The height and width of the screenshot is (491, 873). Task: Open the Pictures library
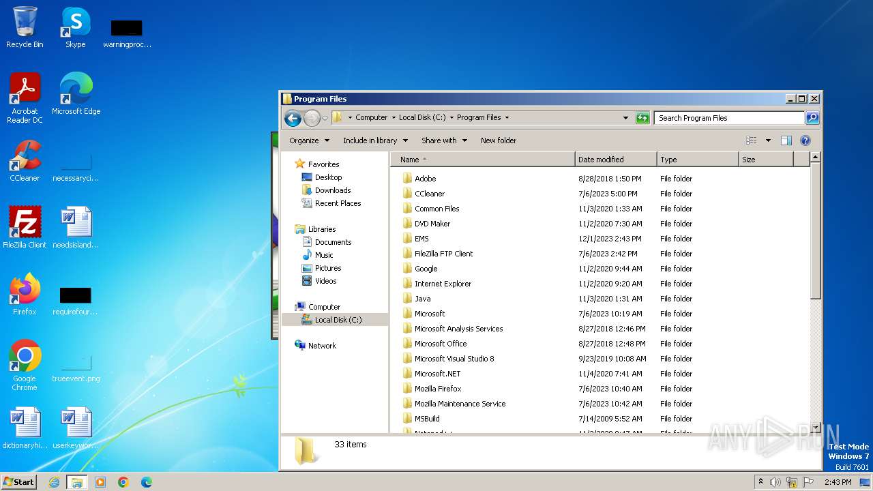click(328, 268)
